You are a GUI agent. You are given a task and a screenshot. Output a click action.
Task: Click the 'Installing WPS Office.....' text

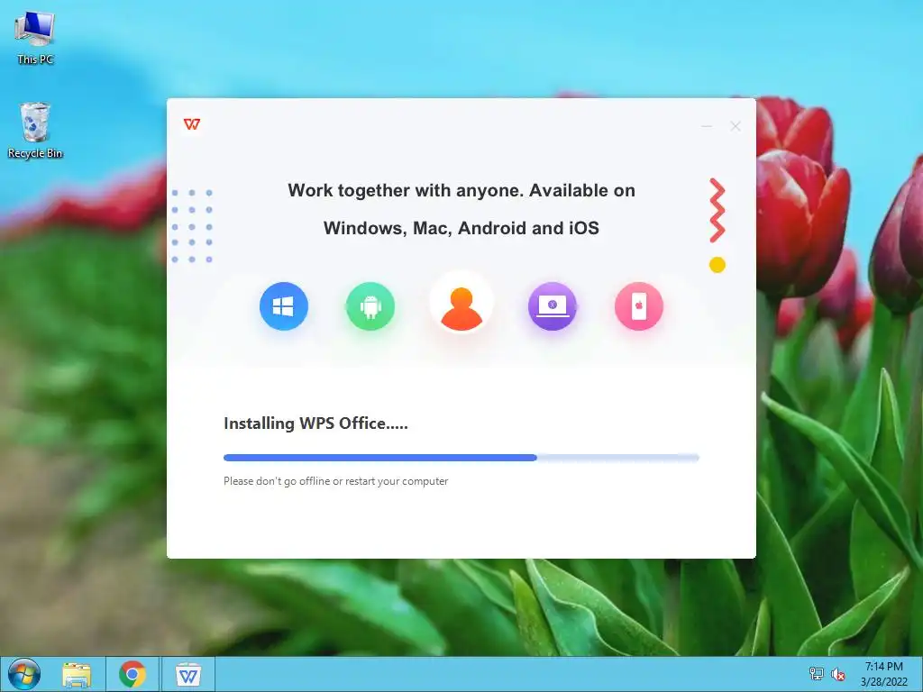[315, 423]
